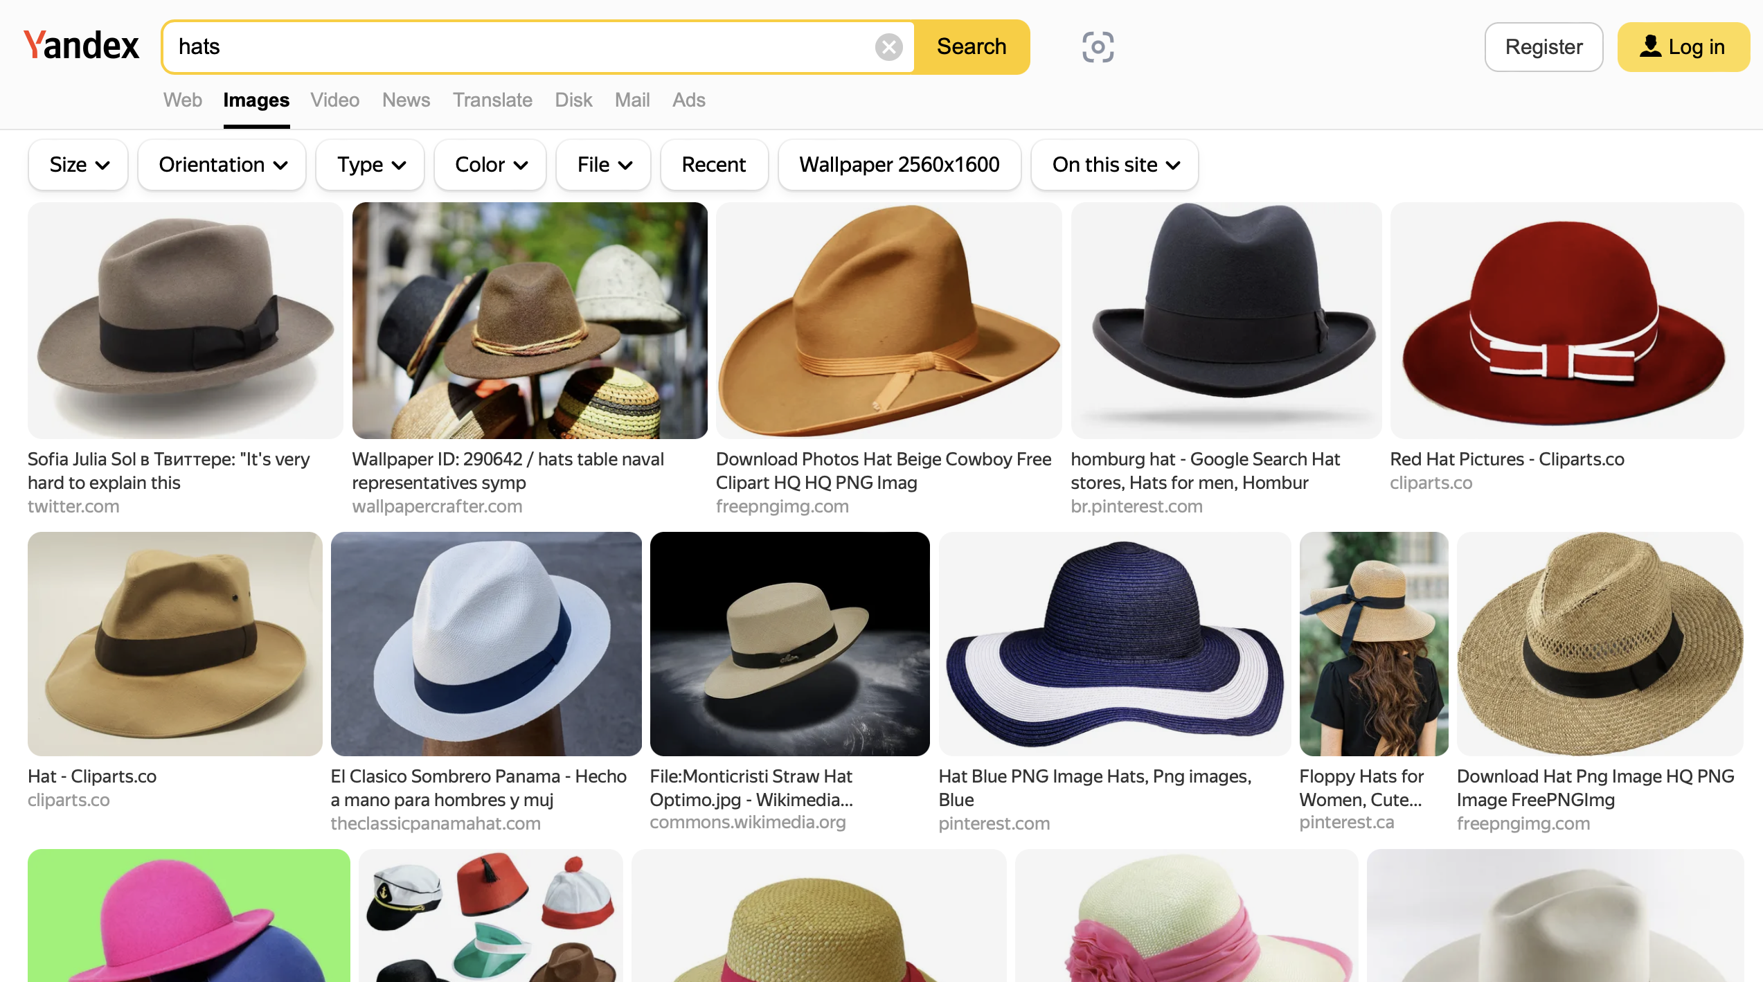
Task: Open the Monticristi straw hat thumbnail
Action: pyautogui.click(x=790, y=644)
